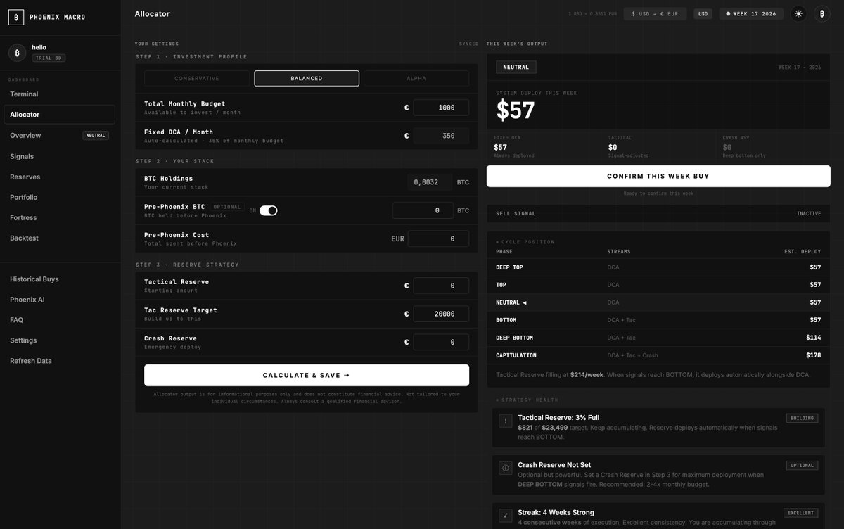Viewport: 844px width, 529px height.
Task: Click the Tactical Reserve starting amount field
Action: pyautogui.click(x=441, y=286)
